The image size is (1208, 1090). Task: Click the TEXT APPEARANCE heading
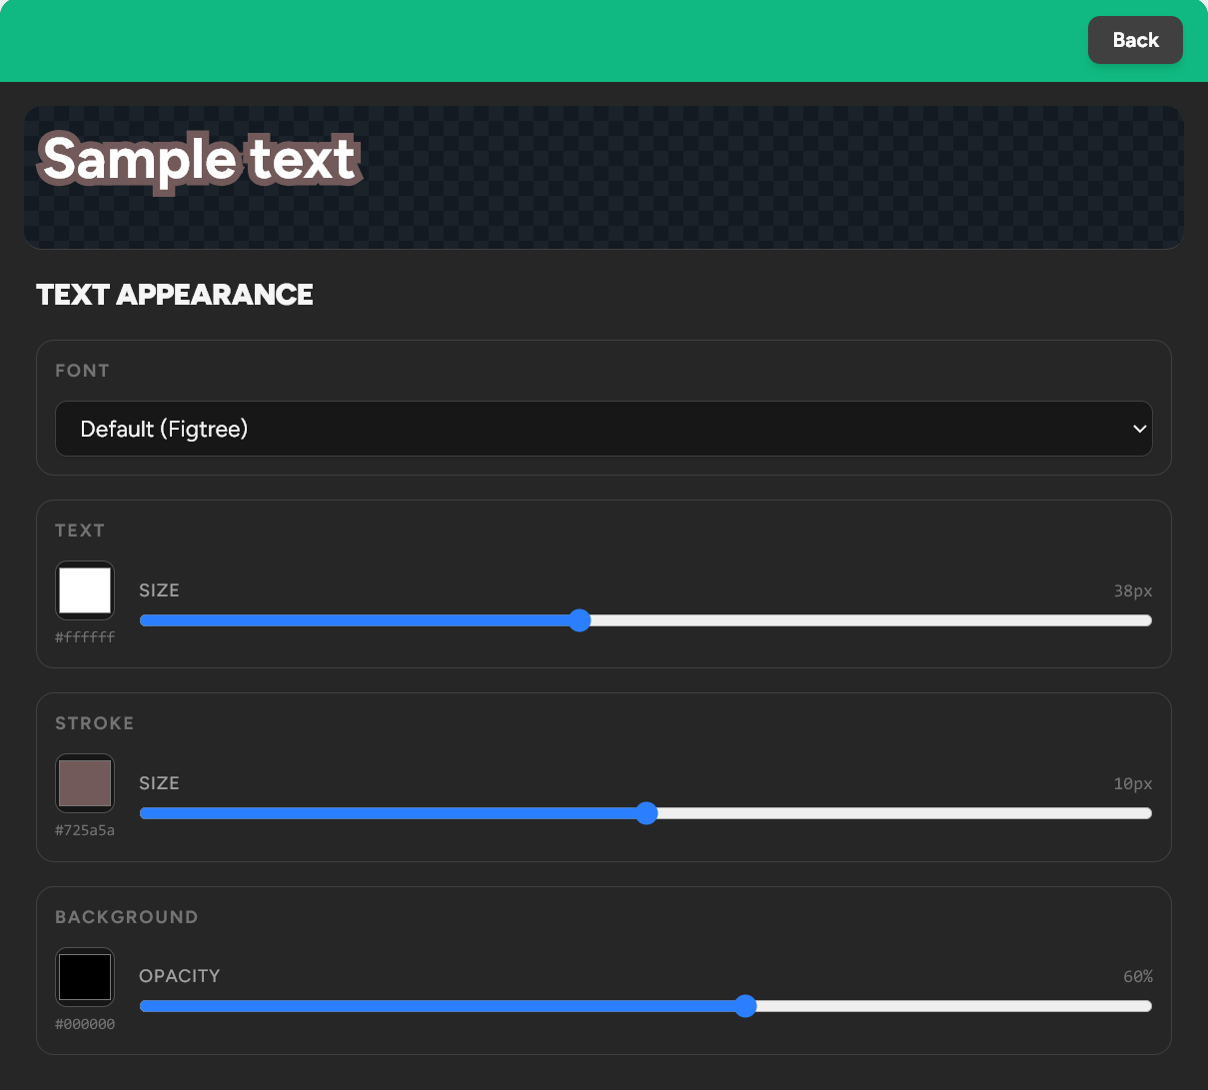pyautogui.click(x=174, y=295)
